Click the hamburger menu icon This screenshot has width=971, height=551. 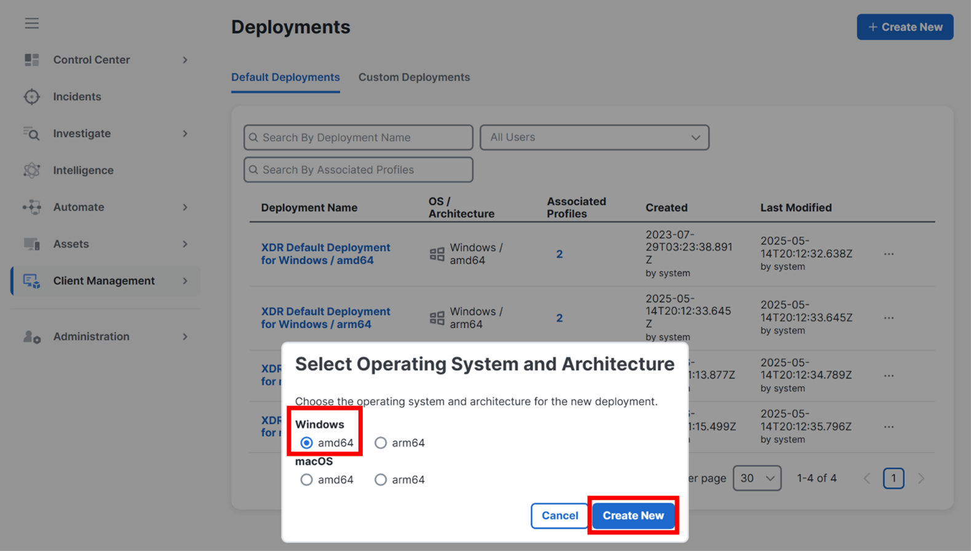click(31, 23)
